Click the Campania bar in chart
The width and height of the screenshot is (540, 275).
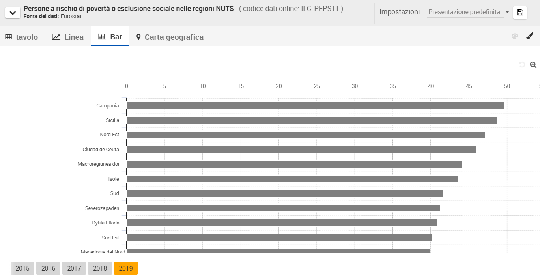(315, 106)
